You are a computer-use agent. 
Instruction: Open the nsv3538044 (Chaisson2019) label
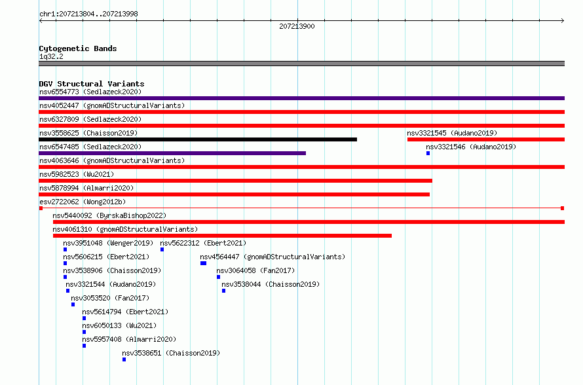(271, 284)
